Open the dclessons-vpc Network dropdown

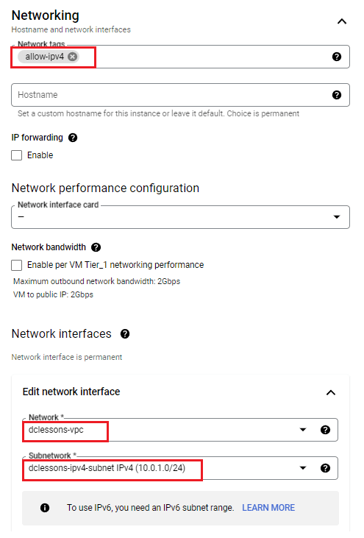[180, 430]
